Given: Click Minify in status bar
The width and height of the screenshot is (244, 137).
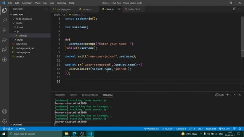Looking at the screenshot, I should click(21, 129).
